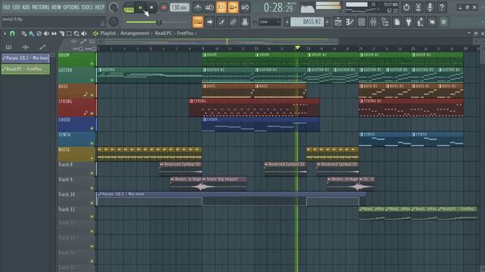485x272 pixels.
Task: Open the VIEW menu
Action: click(x=56, y=7)
